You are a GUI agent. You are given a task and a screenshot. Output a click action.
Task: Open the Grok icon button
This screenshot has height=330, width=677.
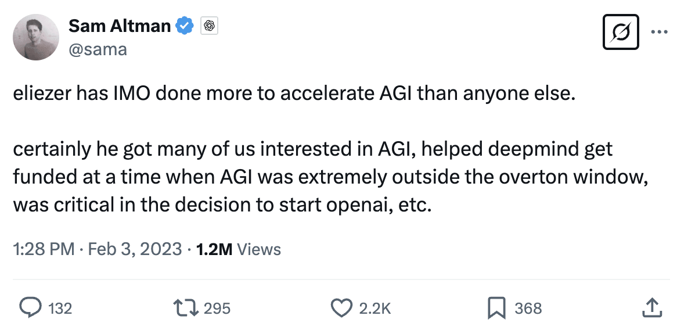tap(621, 31)
